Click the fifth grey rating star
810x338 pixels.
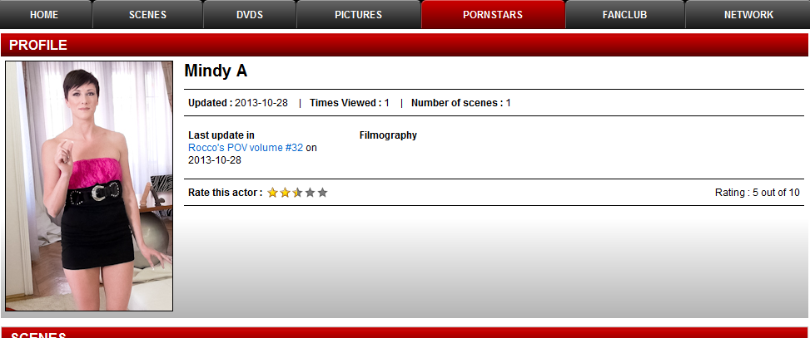[322, 193]
